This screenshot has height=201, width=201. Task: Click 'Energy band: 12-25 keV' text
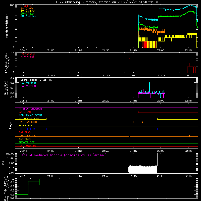(36, 80)
